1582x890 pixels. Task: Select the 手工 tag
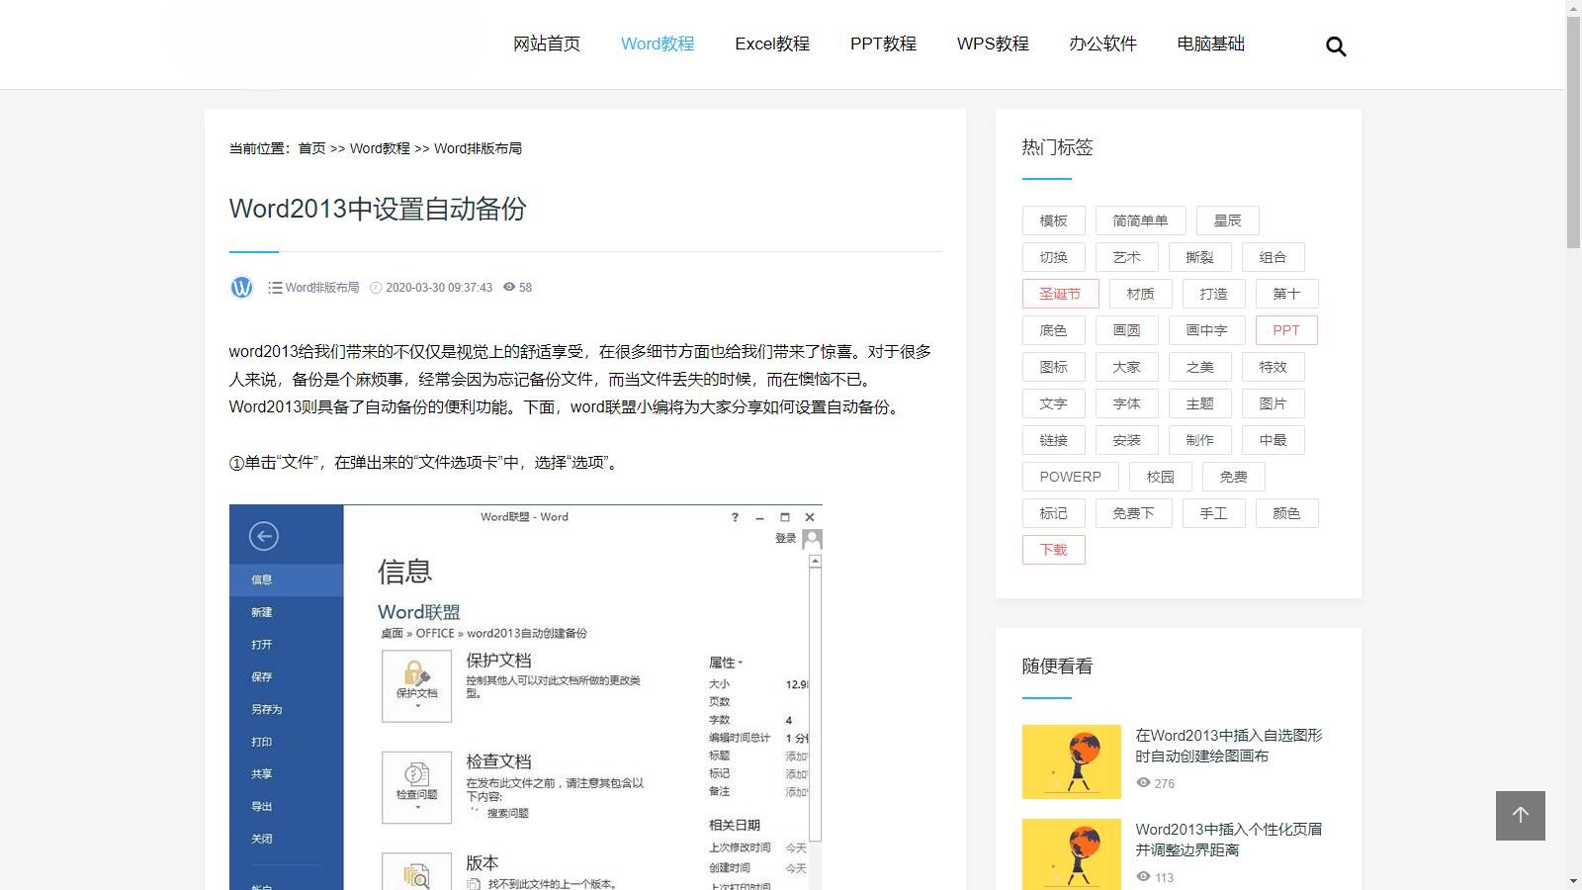[1214, 513]
